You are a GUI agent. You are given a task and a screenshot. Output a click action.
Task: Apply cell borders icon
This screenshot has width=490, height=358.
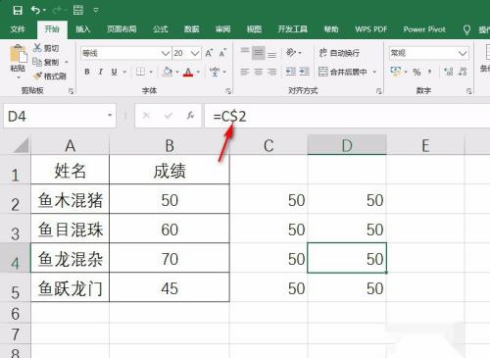point(140,72)
